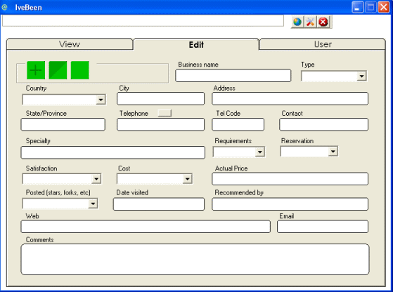Screen dimensions: 393x292
Task: Switch to the User tab
Action: point(323,44)
